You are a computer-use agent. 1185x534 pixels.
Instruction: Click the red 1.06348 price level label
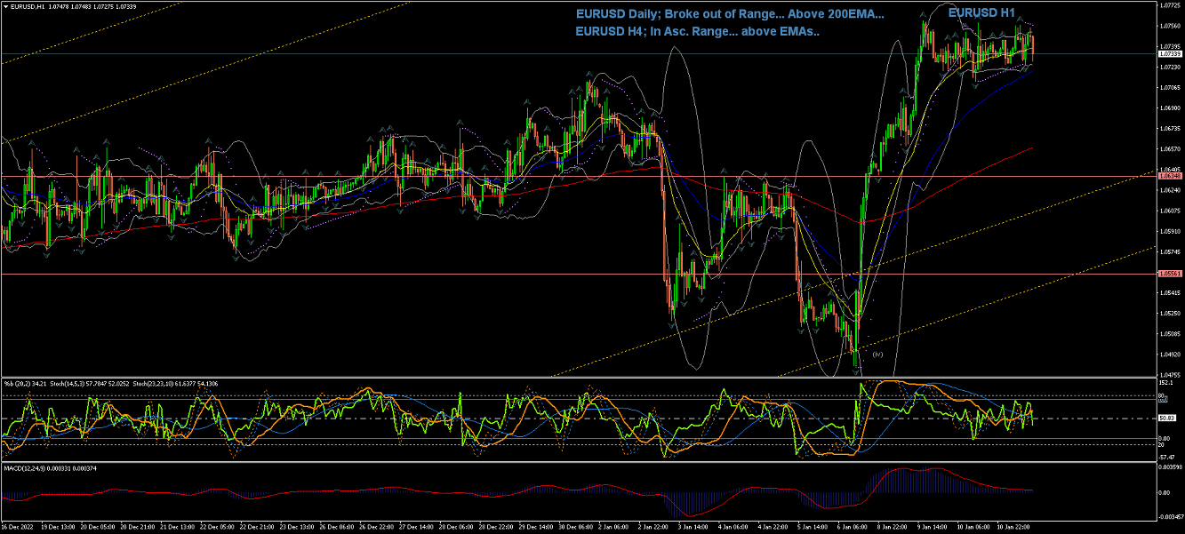coord(1169,176)
